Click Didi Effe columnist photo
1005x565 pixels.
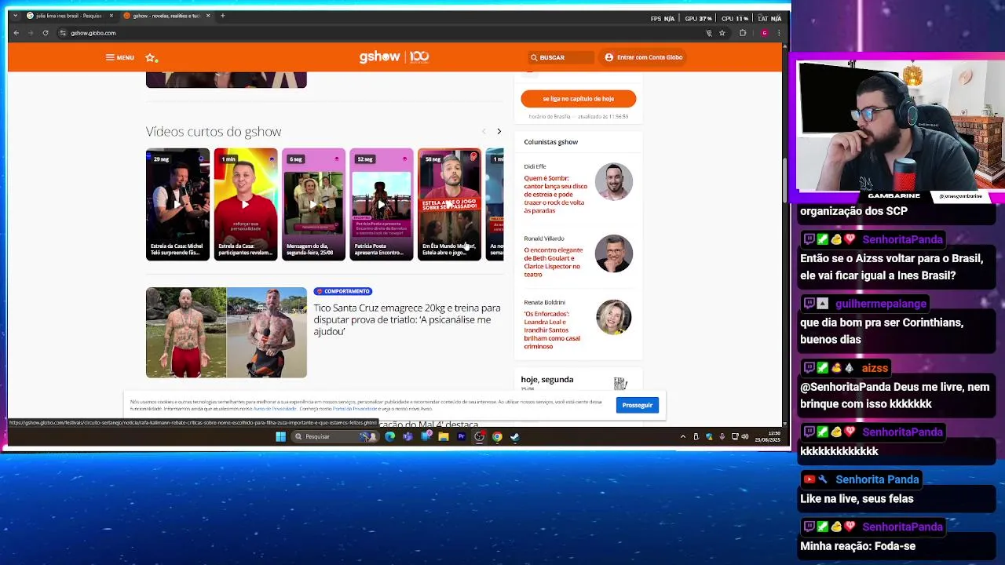(x=613, y=182)
